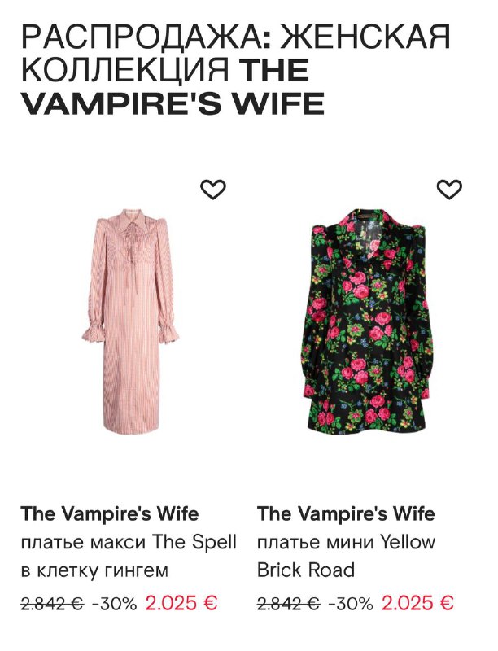Open the pink gingham maxi dress photo
This screenshot has width=498, height=651.
tap(131, 321)
